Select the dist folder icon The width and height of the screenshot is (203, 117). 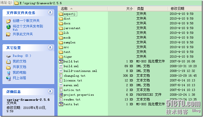(x=61, y=18)
